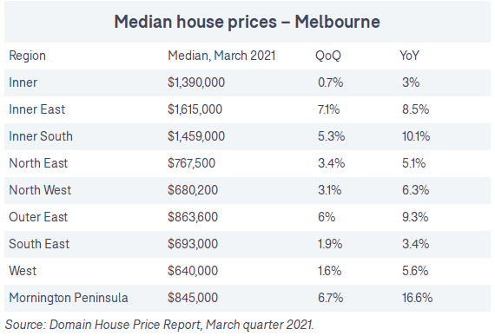This screenshot has height=336, width=495.
Task: Click the Inner region row label
Action: click(23, 82)
